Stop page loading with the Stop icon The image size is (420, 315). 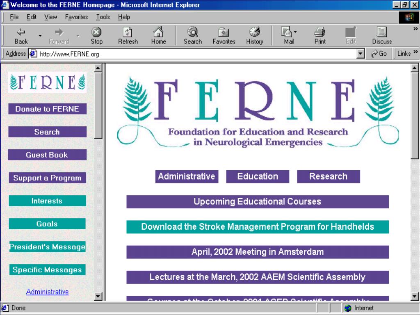pyautogui.click(x=96, y=36)
